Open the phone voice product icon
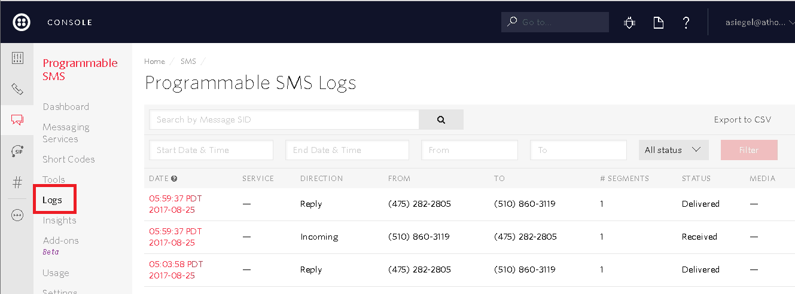 pyautogui.click(x=17, y=89)
